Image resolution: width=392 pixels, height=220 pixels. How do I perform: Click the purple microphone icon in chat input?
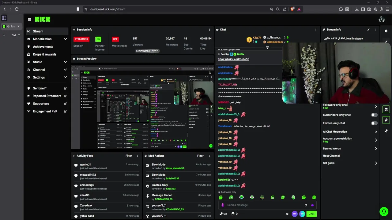[x=223, y=205]
